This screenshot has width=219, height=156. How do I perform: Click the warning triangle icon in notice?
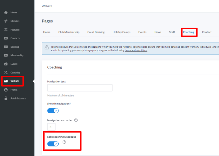[x=47, y=47]
